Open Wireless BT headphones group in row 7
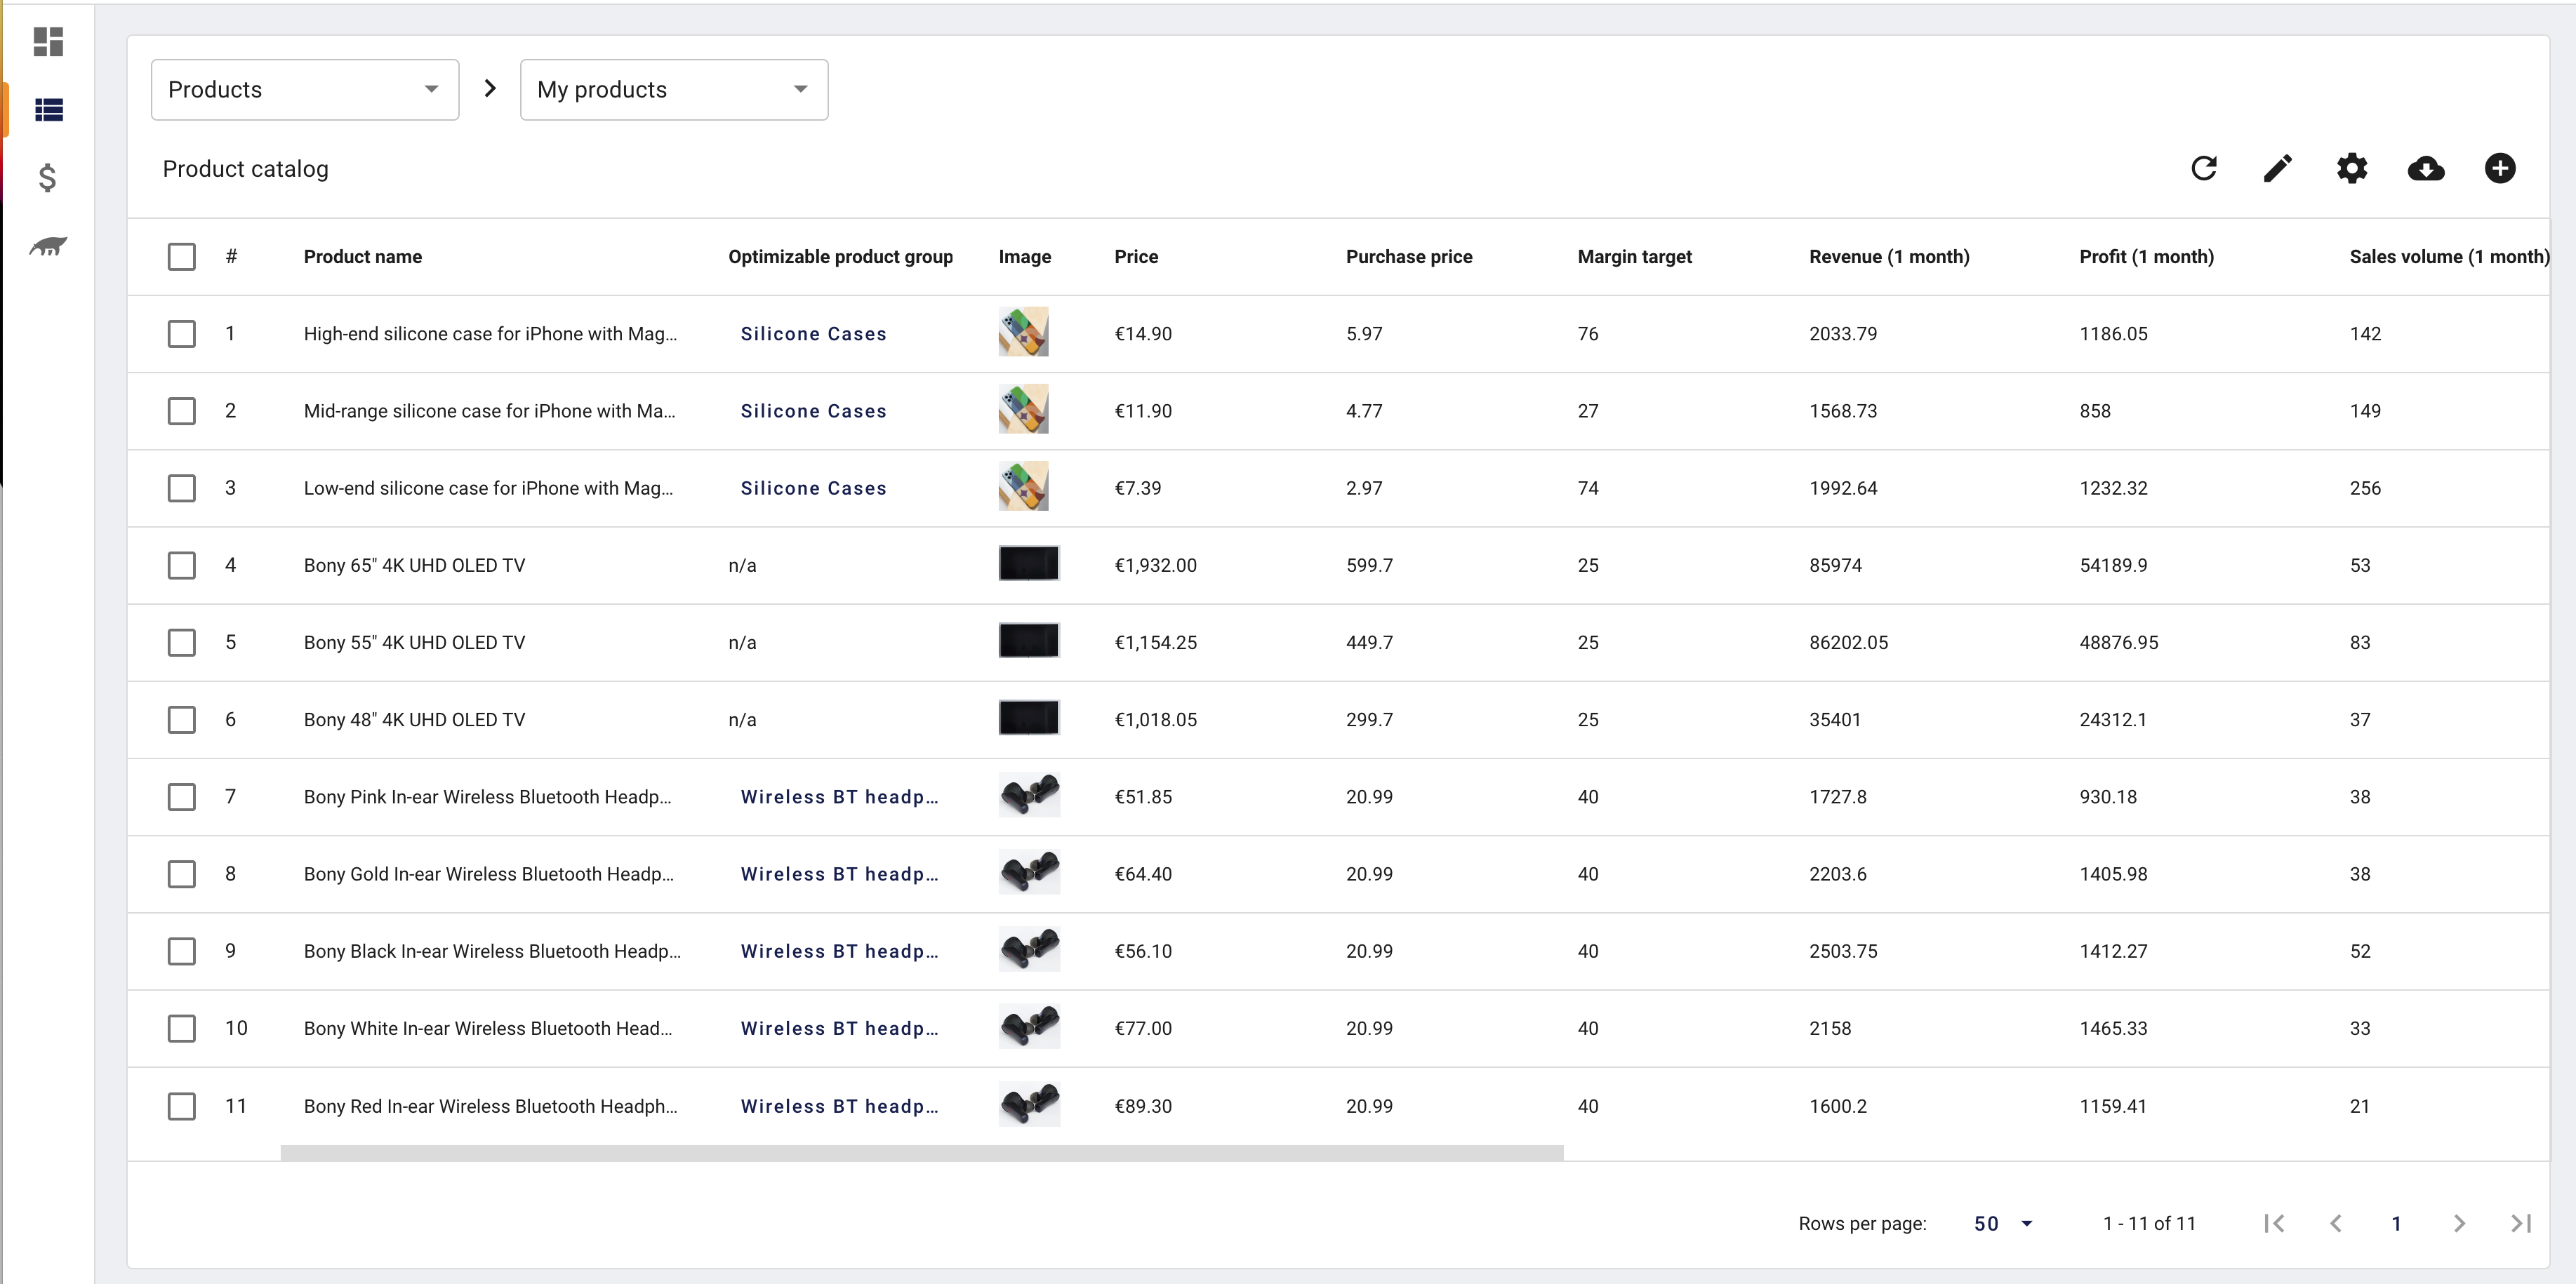Image resolution: width=2576 pixels, height=1284 pixels. [x=838, y=797]
